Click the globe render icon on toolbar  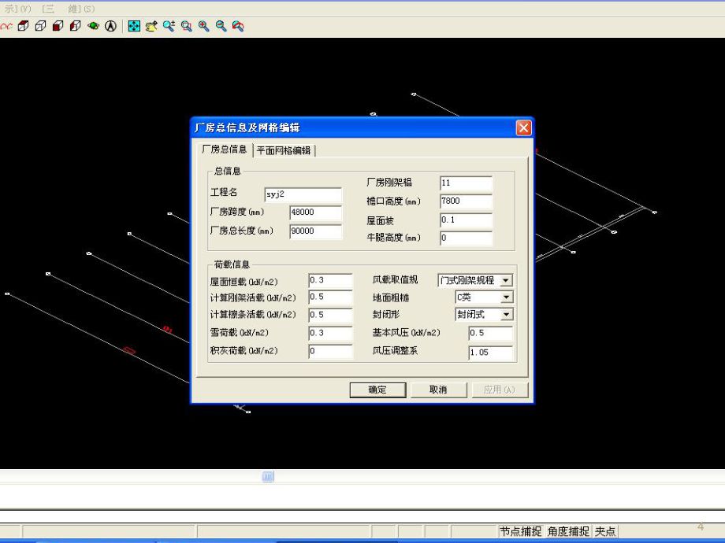click(93, 26)
